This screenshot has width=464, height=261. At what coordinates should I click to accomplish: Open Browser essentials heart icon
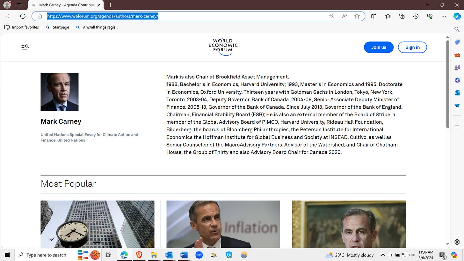click(430, 16)
